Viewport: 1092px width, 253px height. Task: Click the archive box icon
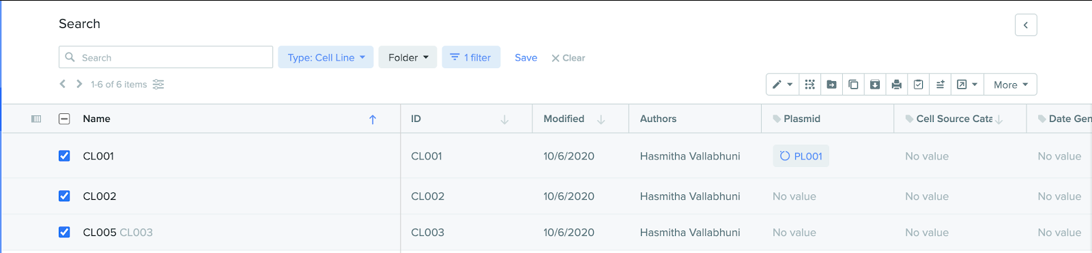[875, 85]
